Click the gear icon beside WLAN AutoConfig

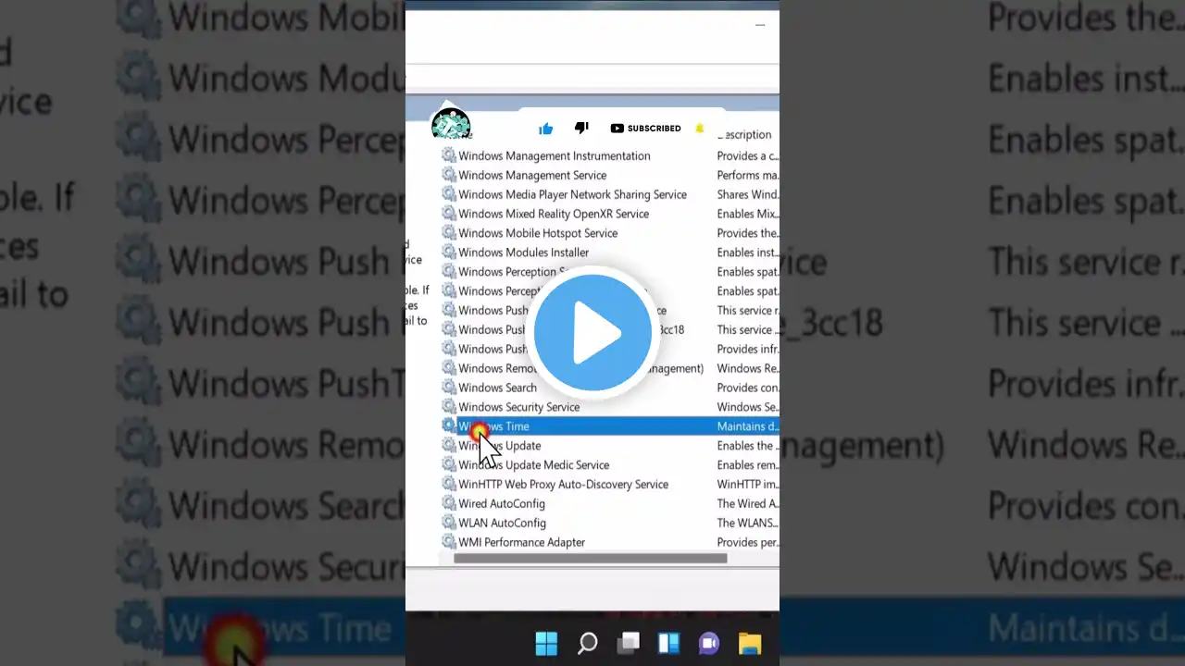(449, 524)
